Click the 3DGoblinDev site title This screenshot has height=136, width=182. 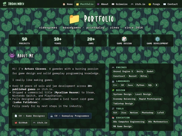[16, 4]
